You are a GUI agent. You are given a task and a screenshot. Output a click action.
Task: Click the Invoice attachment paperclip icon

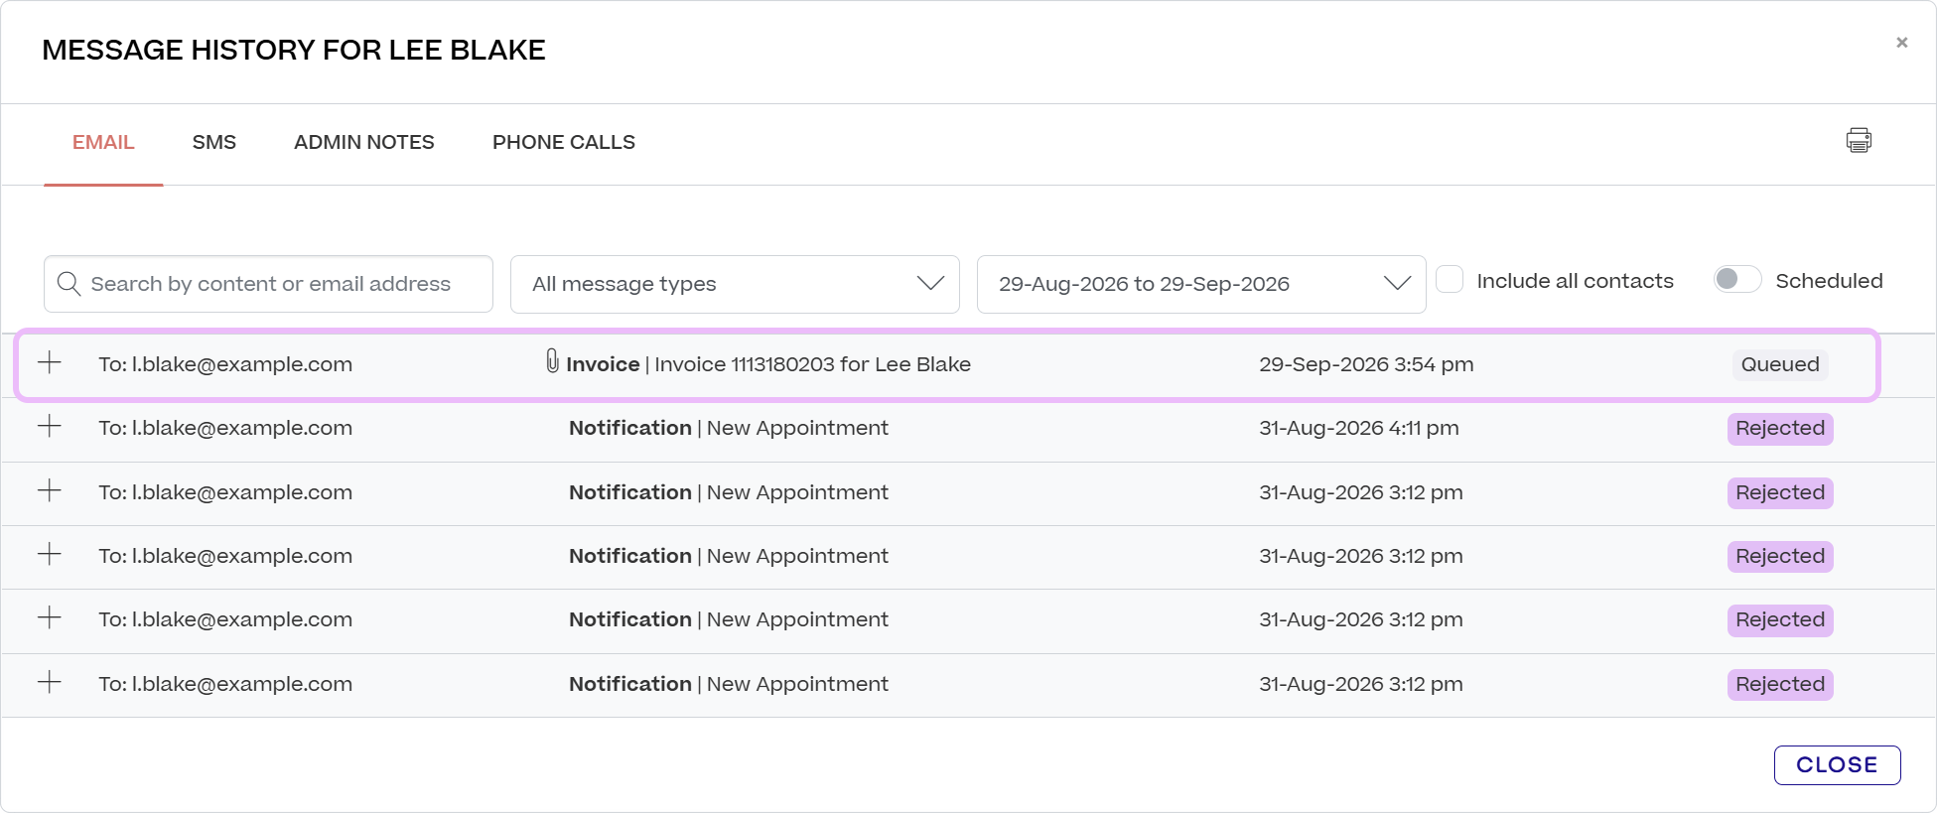552,360
